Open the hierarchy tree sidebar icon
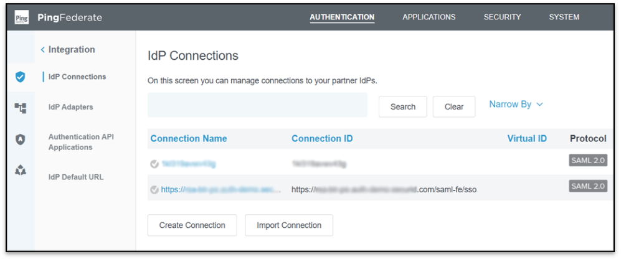Viewport: 621px width, 259px height. click(21, 108)
